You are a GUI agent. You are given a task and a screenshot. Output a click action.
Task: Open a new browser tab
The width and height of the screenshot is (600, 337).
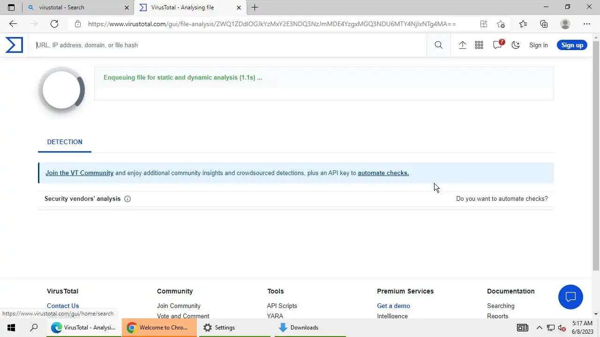click(255, 7)
